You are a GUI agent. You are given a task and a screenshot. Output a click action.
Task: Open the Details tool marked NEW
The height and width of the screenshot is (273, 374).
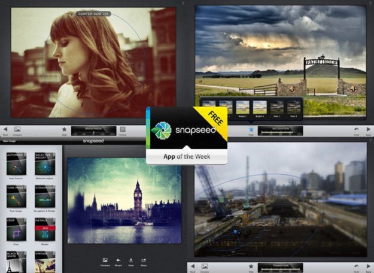(x=45, y=232)
